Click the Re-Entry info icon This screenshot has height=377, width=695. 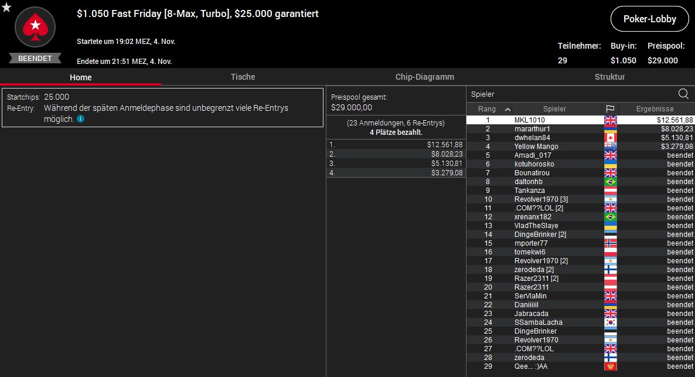[x=81, y=119]
